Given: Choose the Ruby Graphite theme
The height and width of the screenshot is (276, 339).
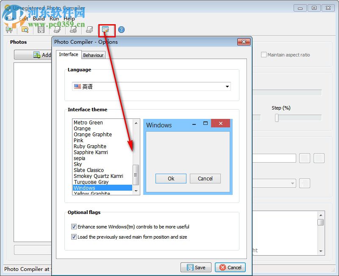Looking at the screenshot, I should click(103, 146).
